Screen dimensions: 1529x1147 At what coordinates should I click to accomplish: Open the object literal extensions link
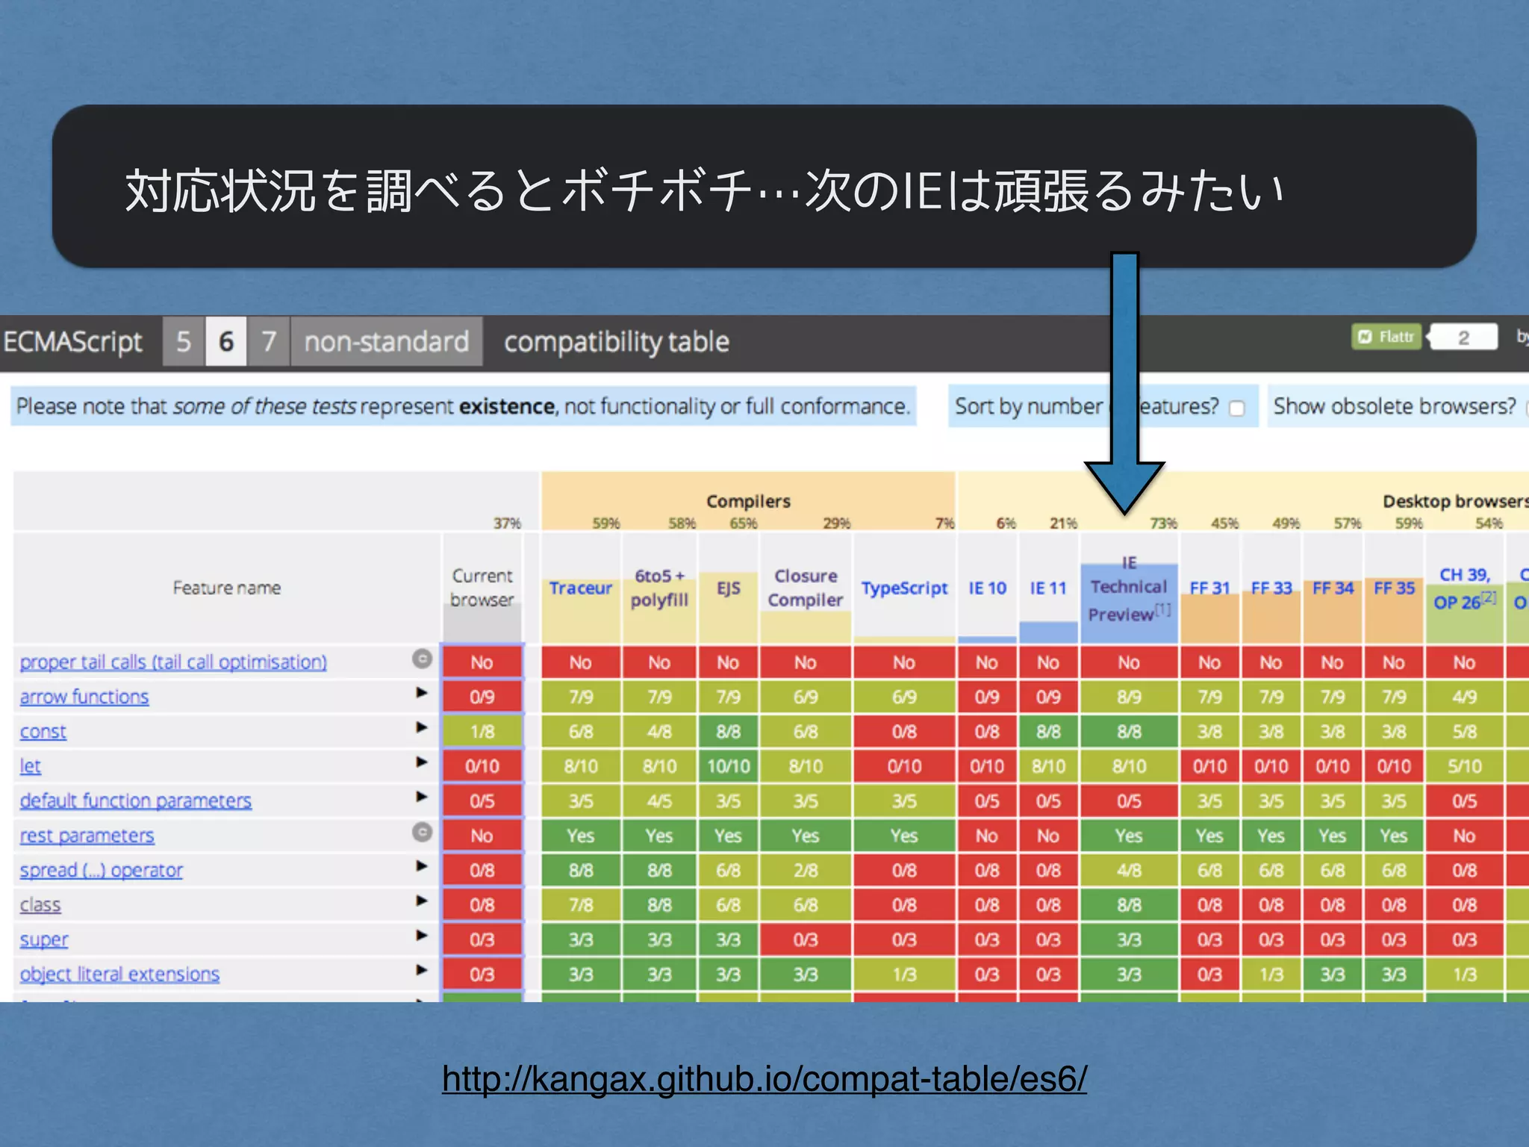click(x=120, y=974)
